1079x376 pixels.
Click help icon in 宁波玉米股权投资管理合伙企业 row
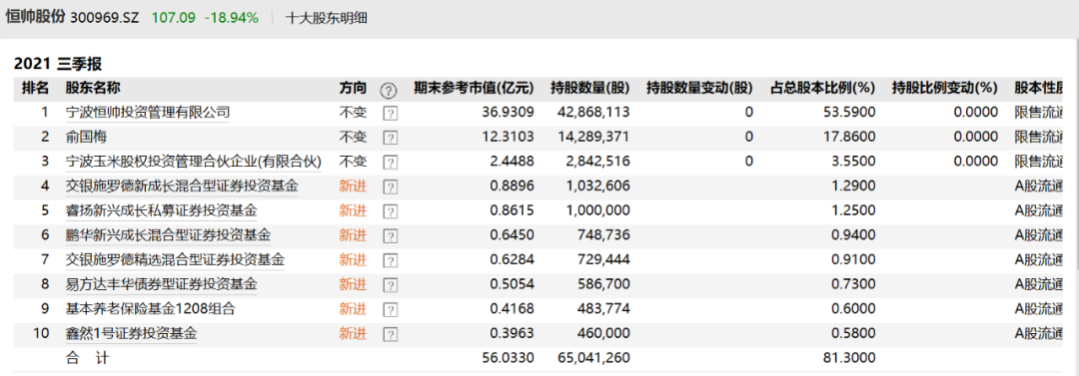pos(390,163)
